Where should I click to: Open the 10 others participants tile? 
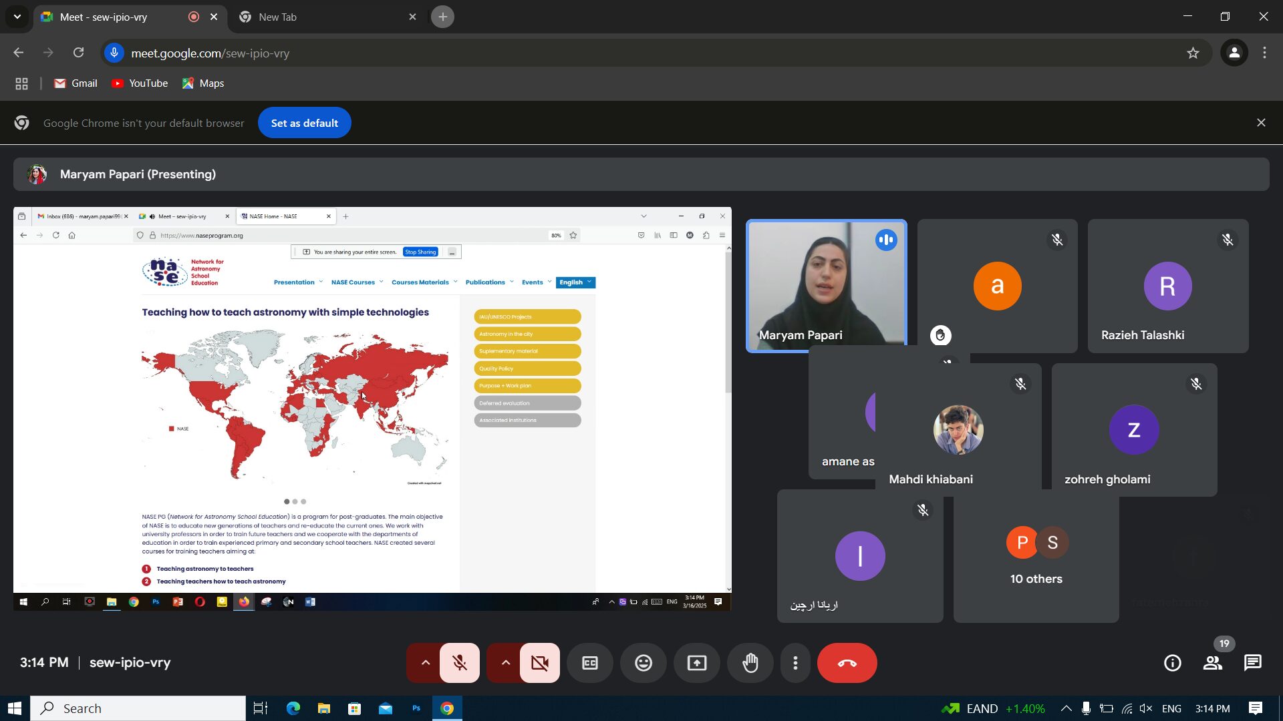point(1036,556)
